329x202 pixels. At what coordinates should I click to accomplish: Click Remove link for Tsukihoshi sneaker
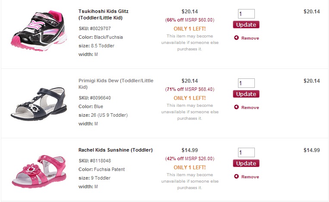250,38
